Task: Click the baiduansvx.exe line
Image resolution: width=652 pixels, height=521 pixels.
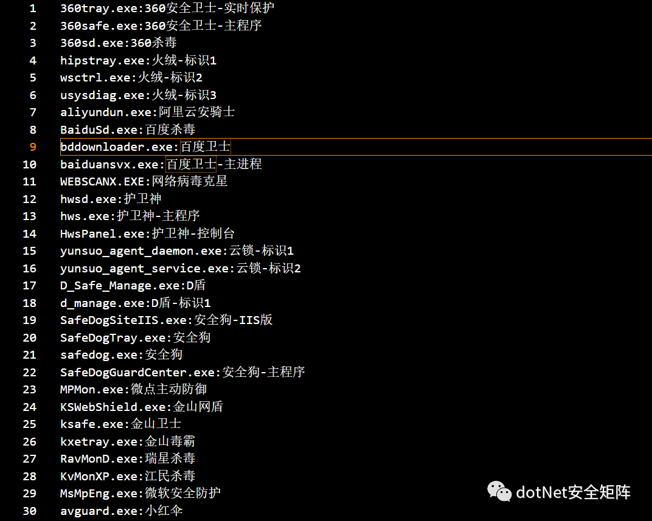Action: click(x=161, y=164)
